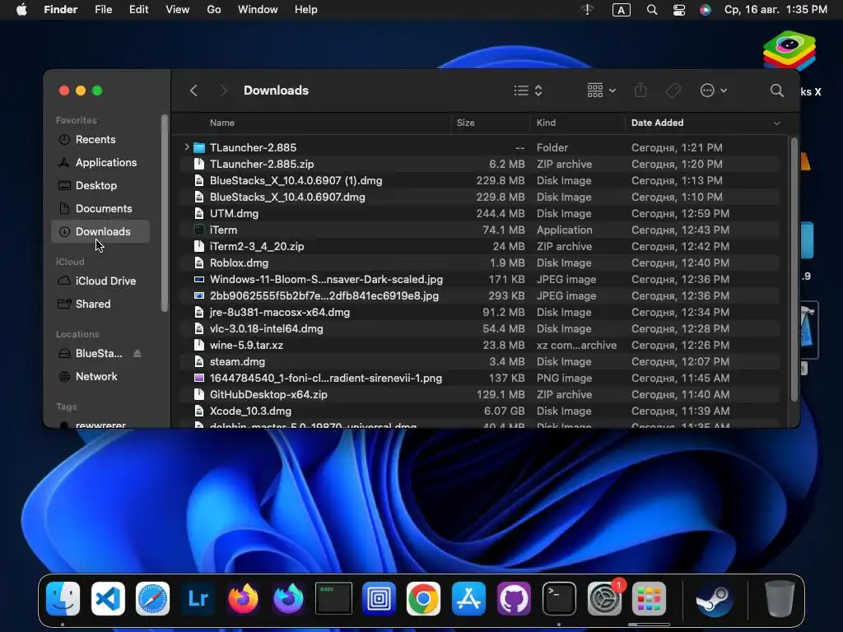
Task: Click the file list vertical scrollbar
Action: pos(794,269)
